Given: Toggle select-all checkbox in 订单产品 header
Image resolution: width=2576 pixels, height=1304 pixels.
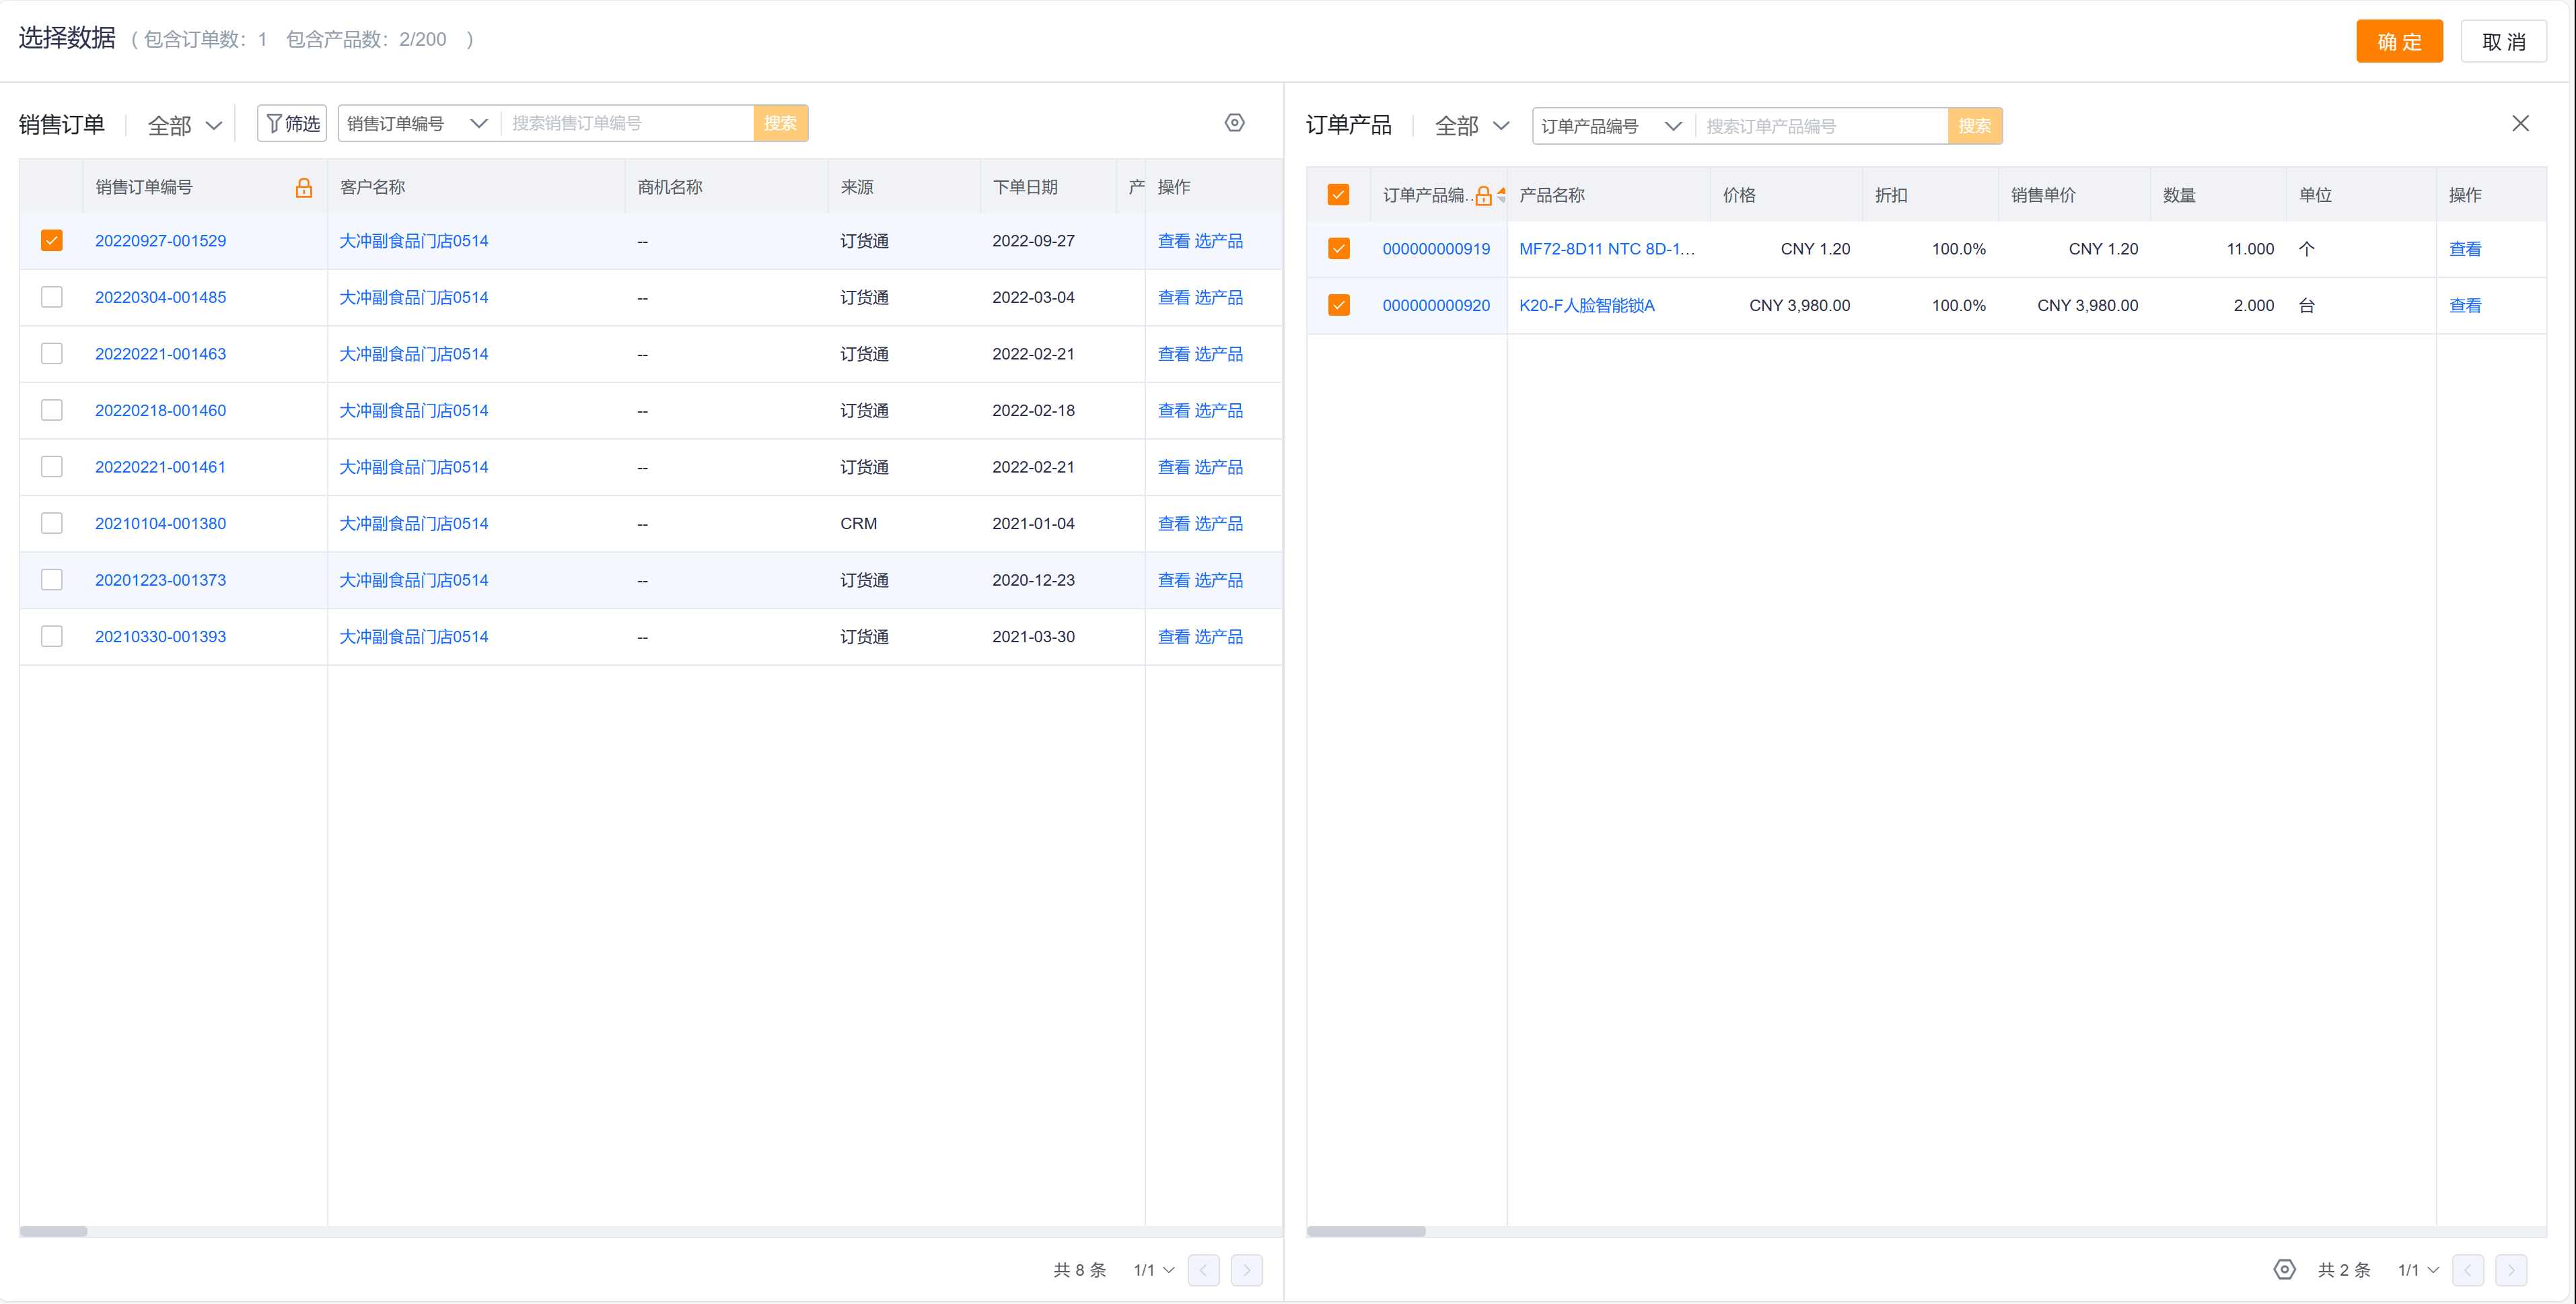Looking at the screenshot, I should (x=1338, y=195).
